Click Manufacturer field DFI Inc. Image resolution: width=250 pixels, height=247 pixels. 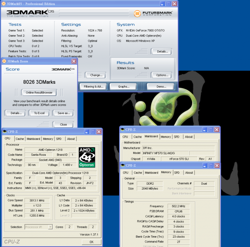point(179,148)
